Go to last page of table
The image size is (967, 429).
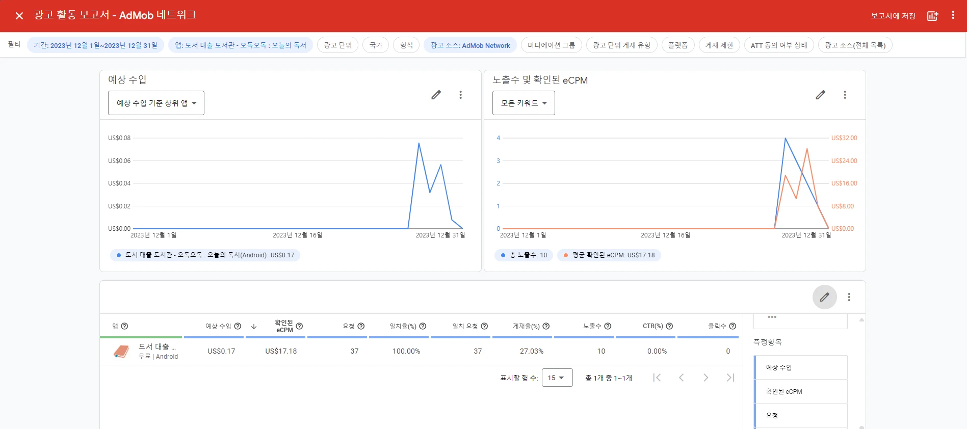click(x=730, y=378)
